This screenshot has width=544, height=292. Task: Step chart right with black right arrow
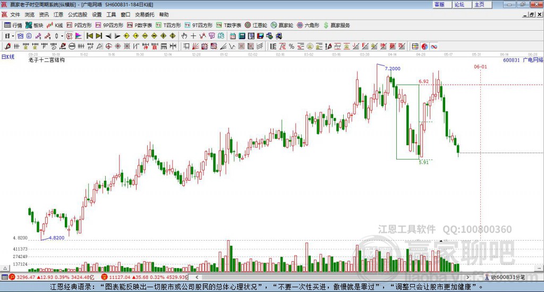(117, 36)
